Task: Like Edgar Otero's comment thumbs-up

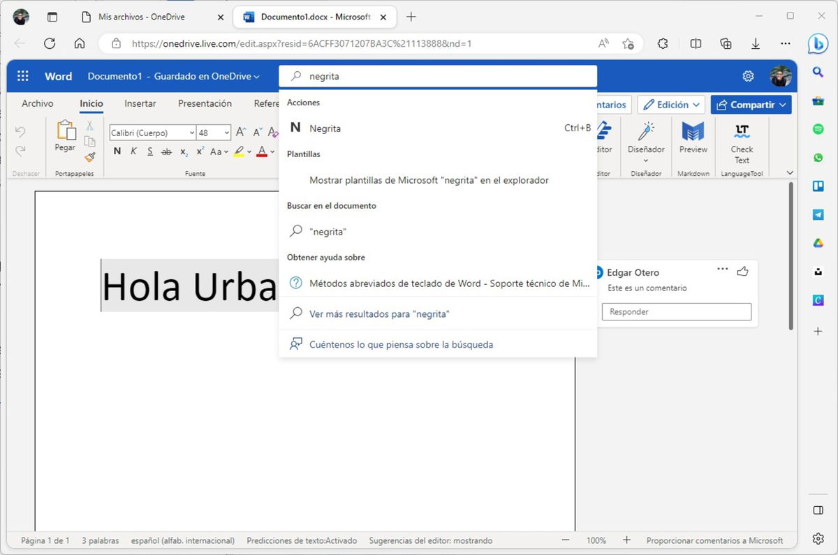Action: (x=742, y=271)
